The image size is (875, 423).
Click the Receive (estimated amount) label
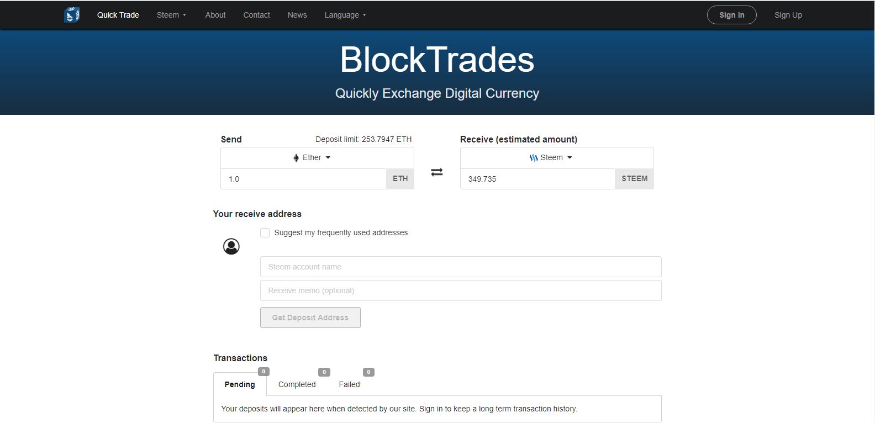point(519,139)
